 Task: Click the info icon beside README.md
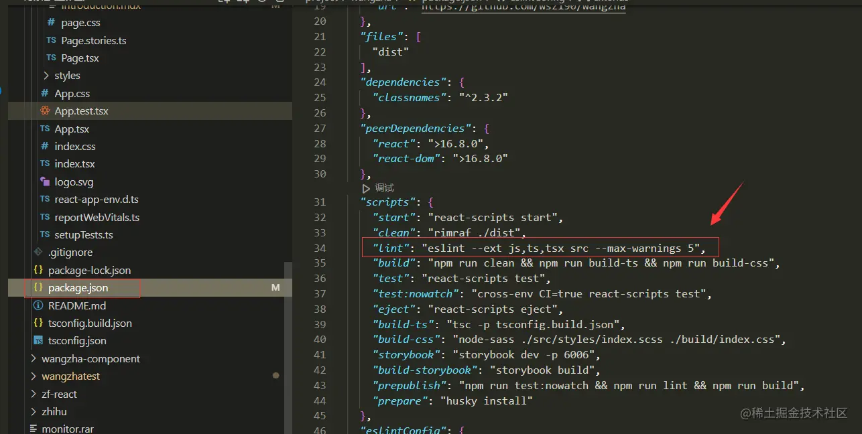[x=38, y=305]
